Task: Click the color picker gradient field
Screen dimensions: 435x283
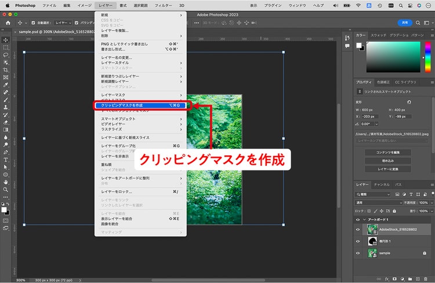Action: click(x=393, y=57)
